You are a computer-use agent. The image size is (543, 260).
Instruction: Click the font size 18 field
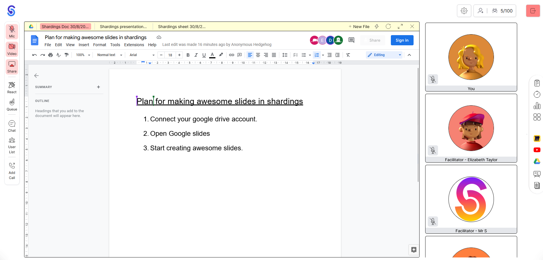click(x=170, y=55)
